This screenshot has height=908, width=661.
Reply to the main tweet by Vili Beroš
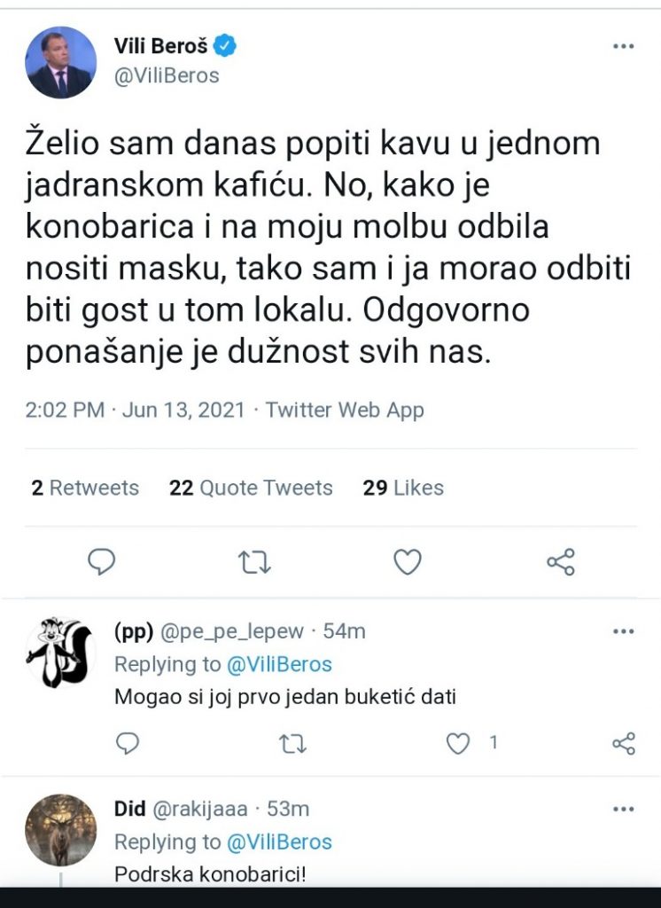coord(104,560)
